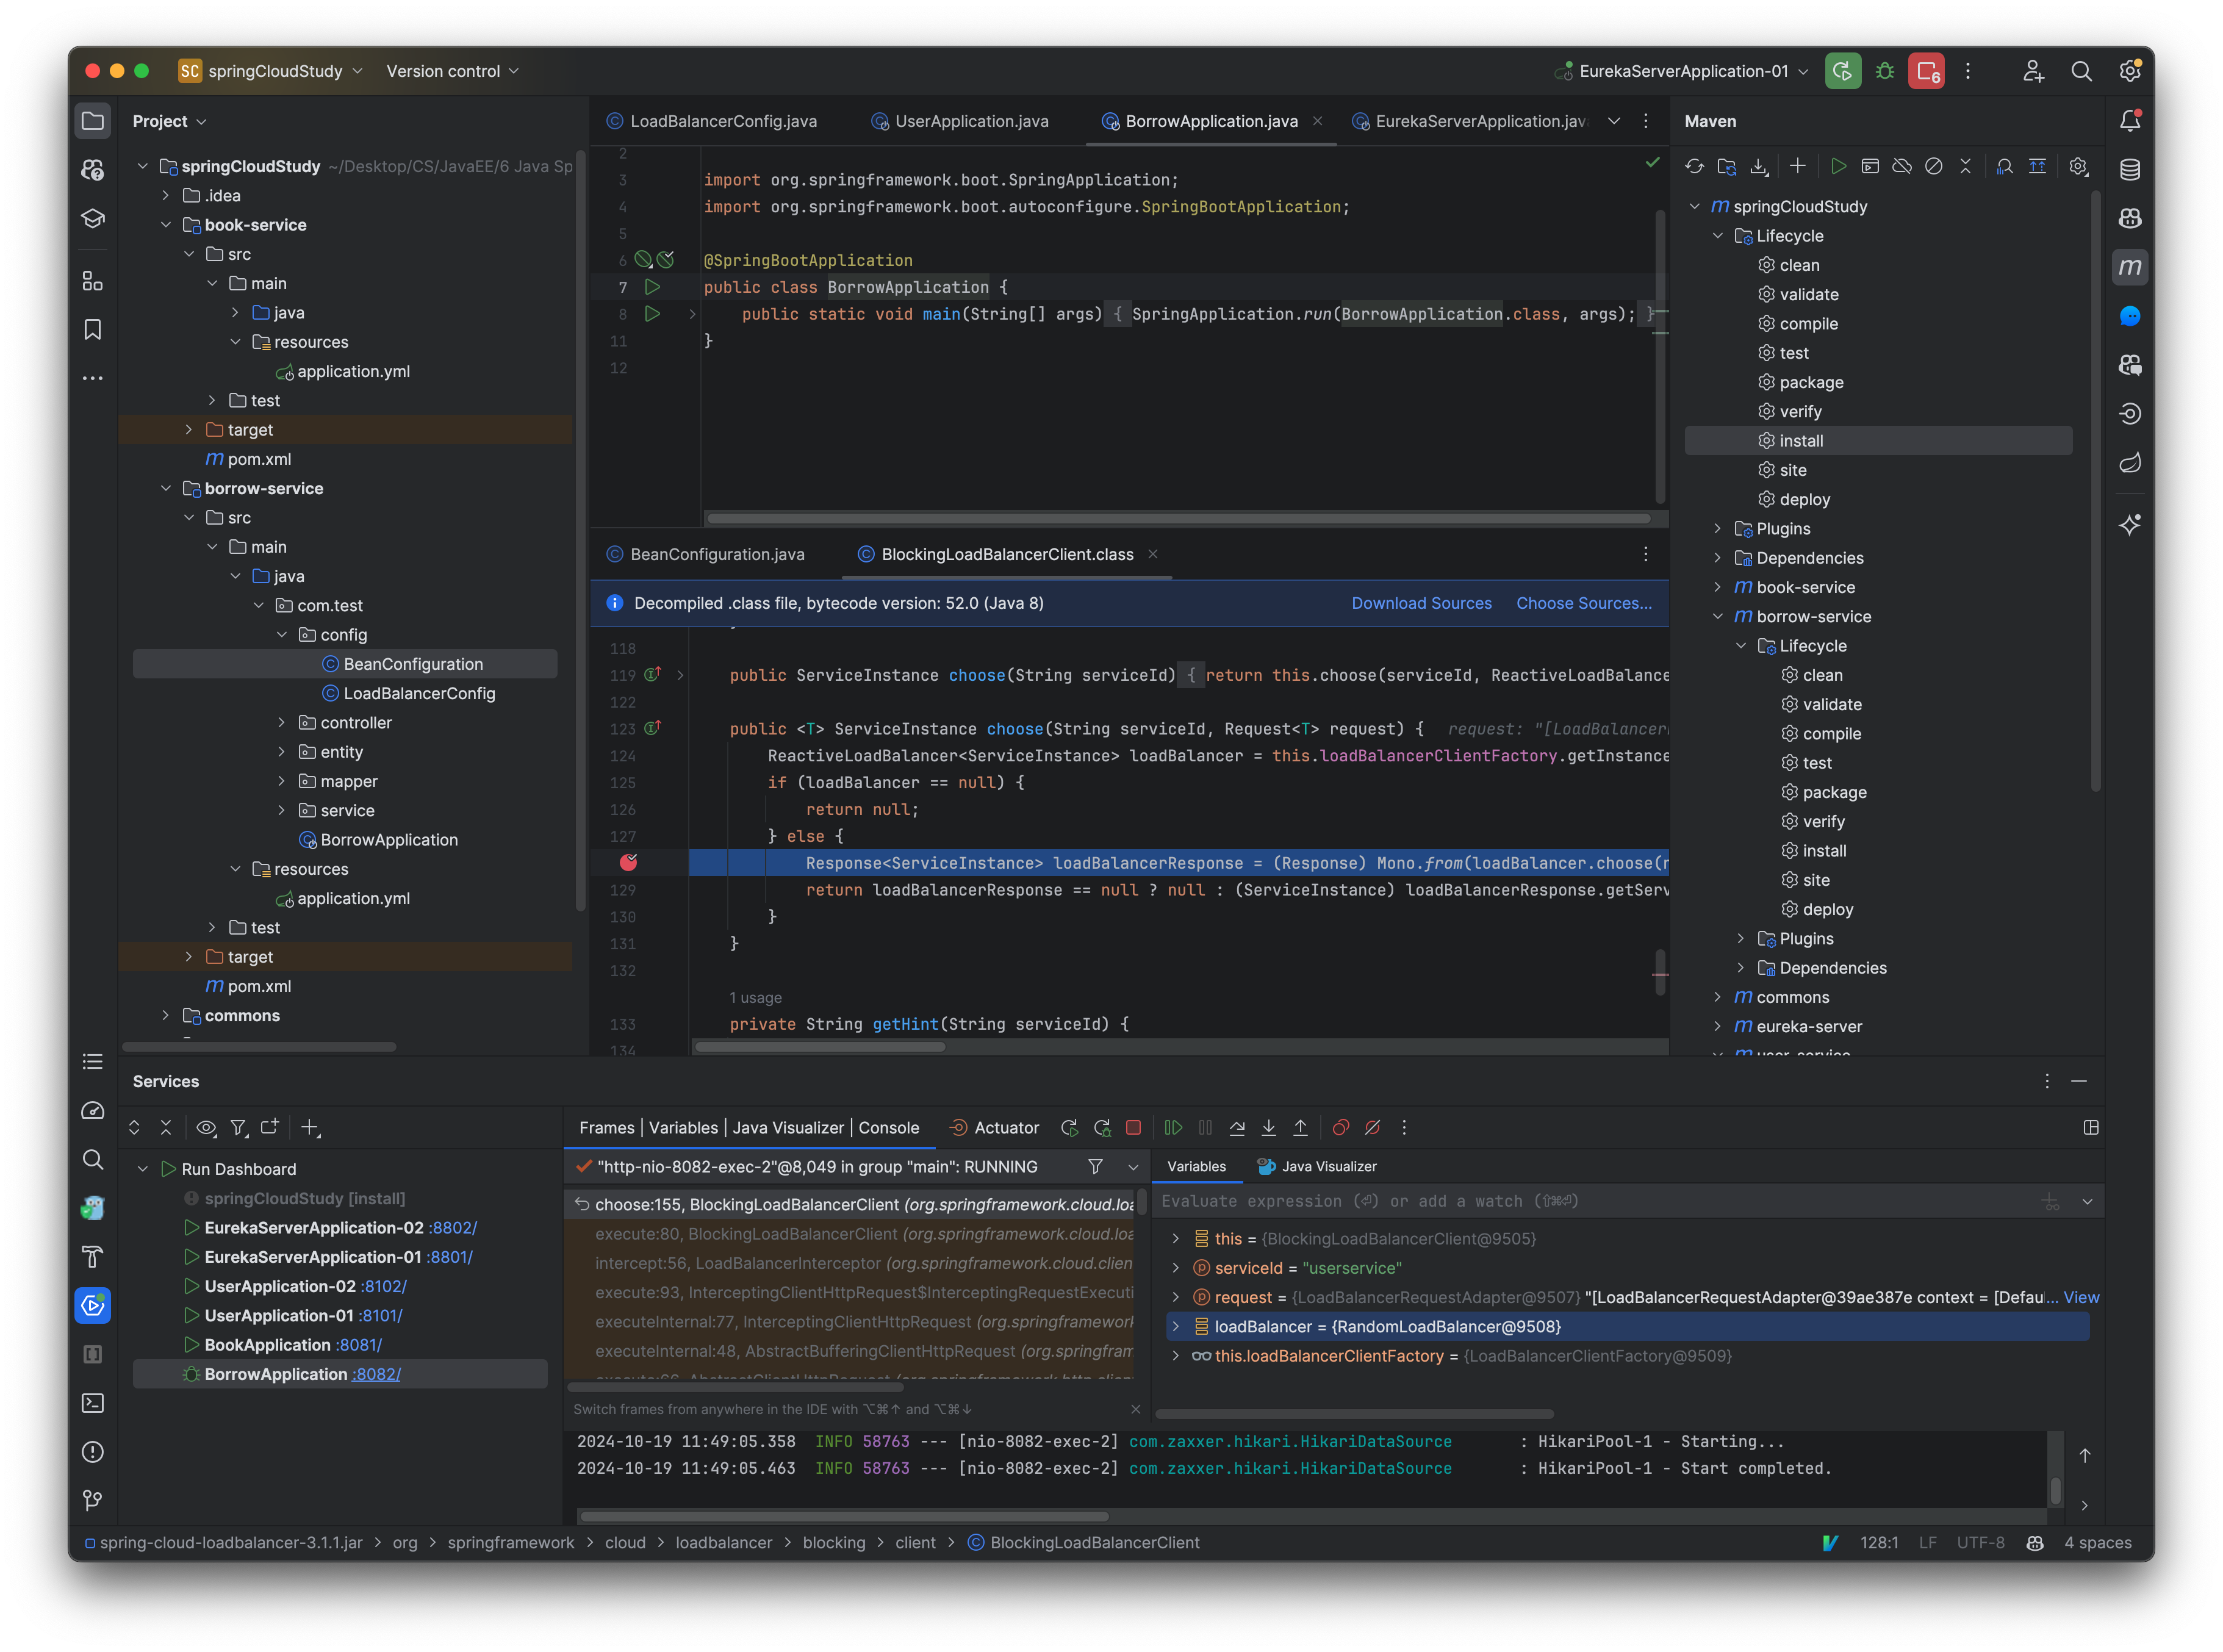Toggle Project tool window folder icon
The width and height of the screenshot is (2223, 1652).
coord(92,121)
